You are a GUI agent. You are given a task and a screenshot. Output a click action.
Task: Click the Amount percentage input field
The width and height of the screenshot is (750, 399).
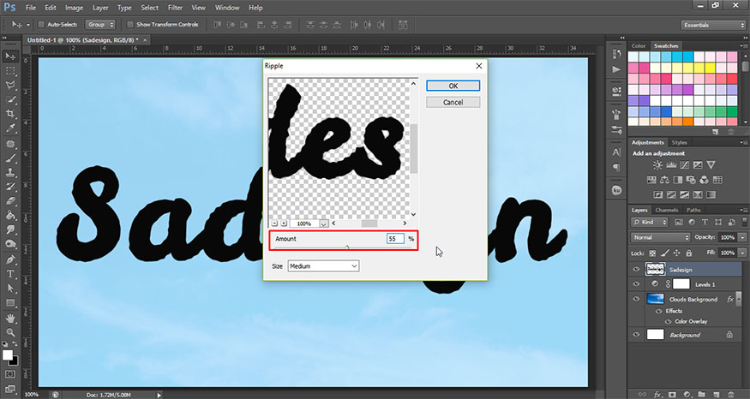pos(394,239)
